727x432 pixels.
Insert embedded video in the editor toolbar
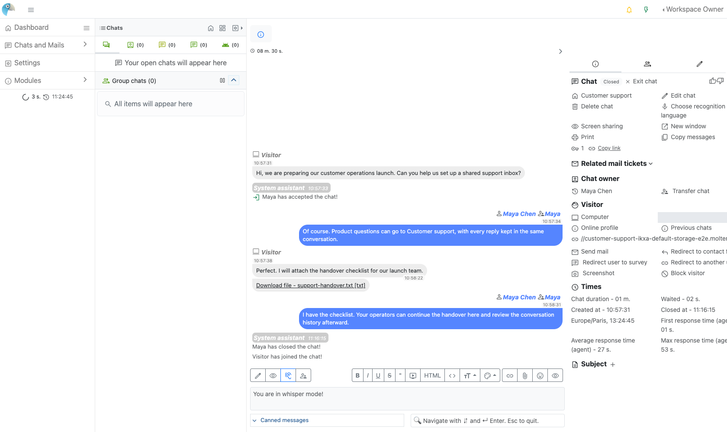click(413, 375)
